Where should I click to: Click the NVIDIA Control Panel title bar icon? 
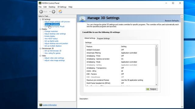pos(40,3)
